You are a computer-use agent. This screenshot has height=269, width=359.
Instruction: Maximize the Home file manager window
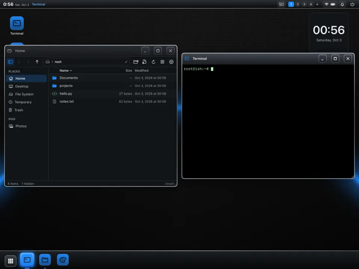[x=158, y=51]
